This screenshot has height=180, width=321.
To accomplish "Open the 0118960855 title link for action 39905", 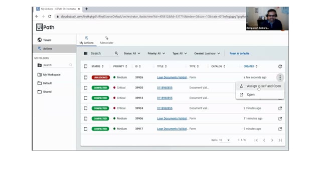I will [x=165, y=88].
